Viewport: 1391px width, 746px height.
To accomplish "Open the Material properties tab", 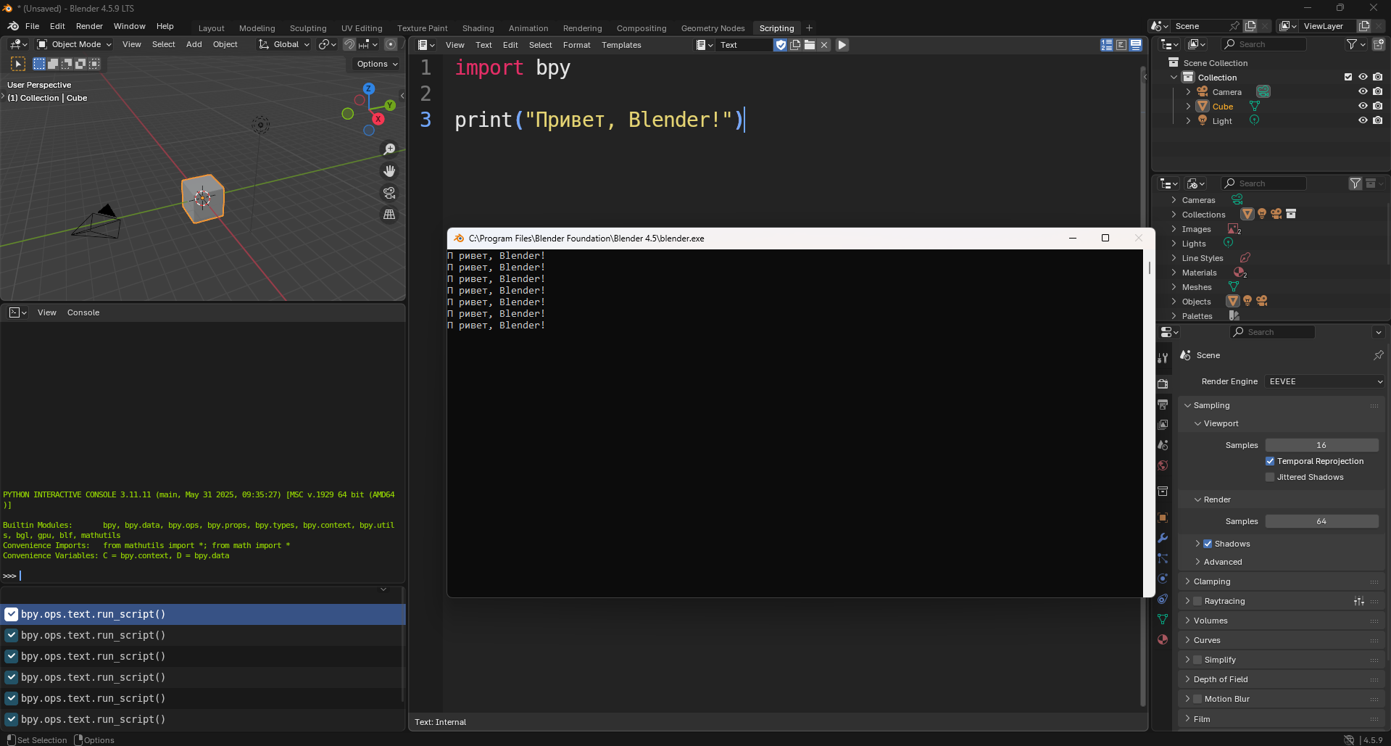I will point(1163,639).
